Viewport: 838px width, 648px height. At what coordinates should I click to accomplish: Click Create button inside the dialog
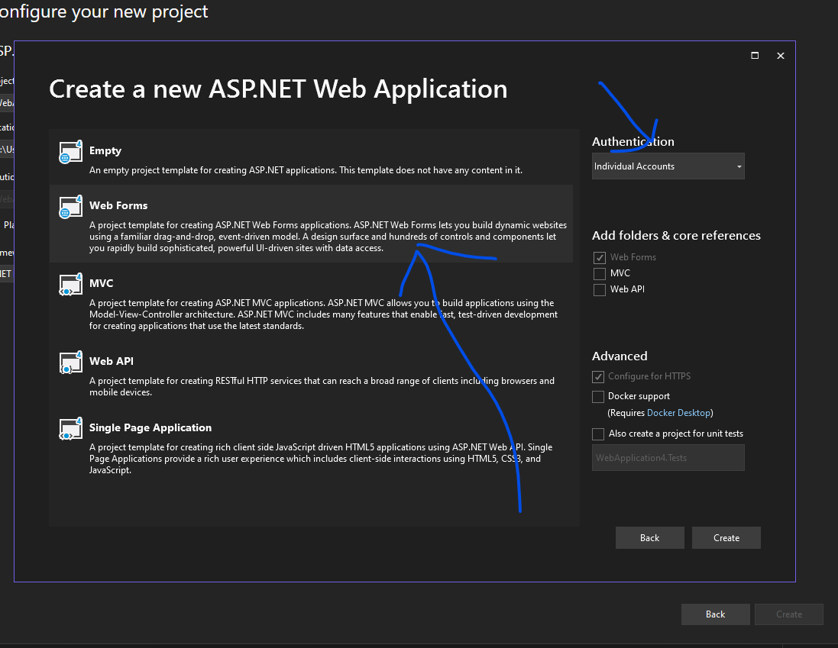[726, 537]
